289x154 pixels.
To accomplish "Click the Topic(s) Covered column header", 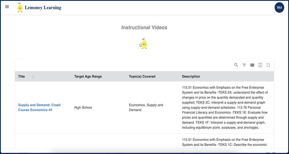I will tap(142, 77).
